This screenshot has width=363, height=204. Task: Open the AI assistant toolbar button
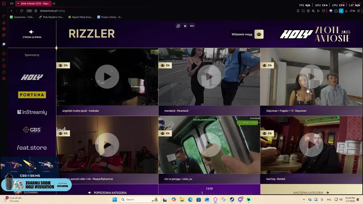click(353, 11)
